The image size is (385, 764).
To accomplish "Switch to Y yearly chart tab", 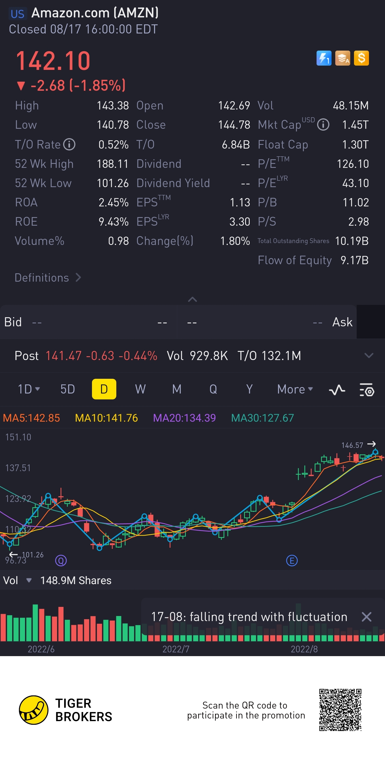I will pos(249,389).
